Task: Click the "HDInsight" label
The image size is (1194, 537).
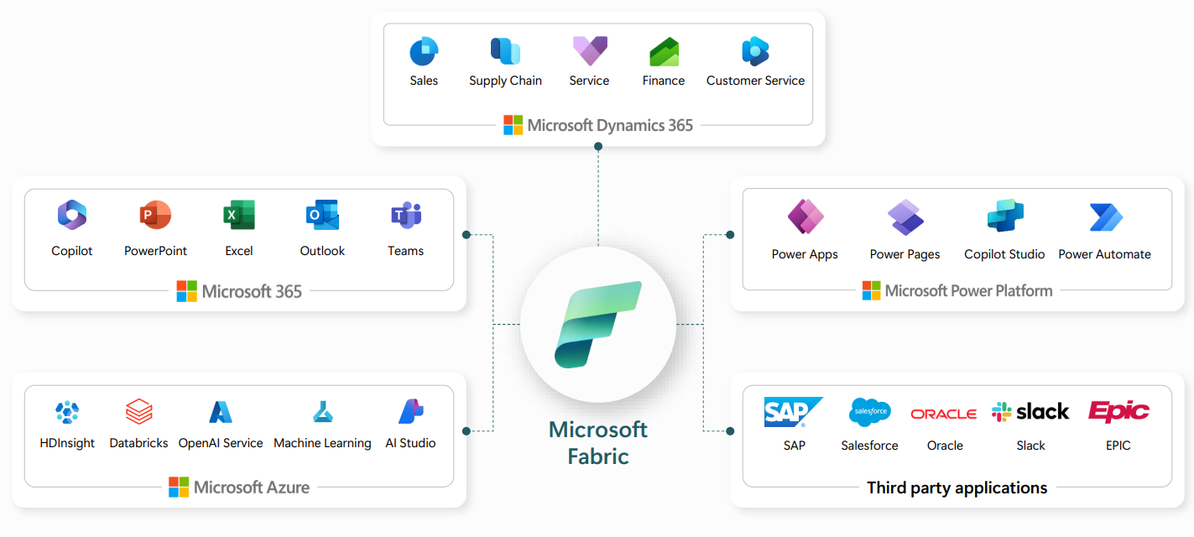Action: 67,444
